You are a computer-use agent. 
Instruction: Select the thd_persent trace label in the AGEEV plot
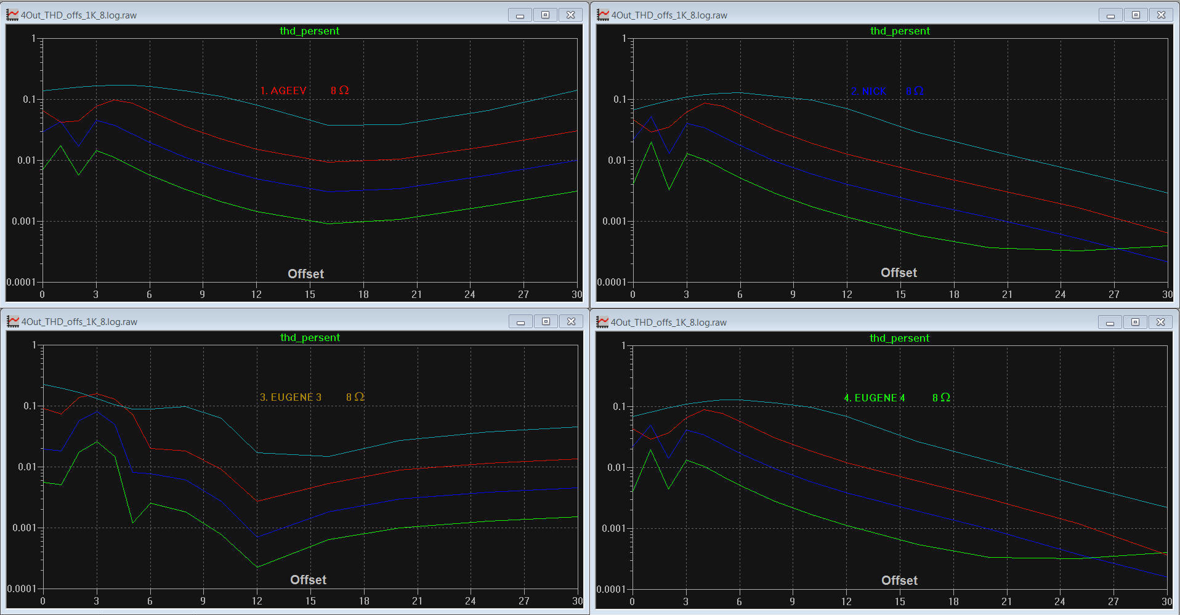coord(309,31)
